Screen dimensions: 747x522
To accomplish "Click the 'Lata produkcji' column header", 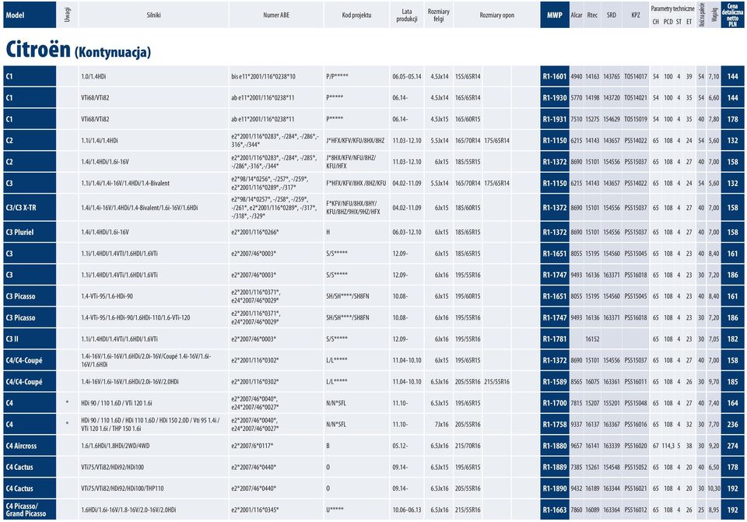I will 407,15.
